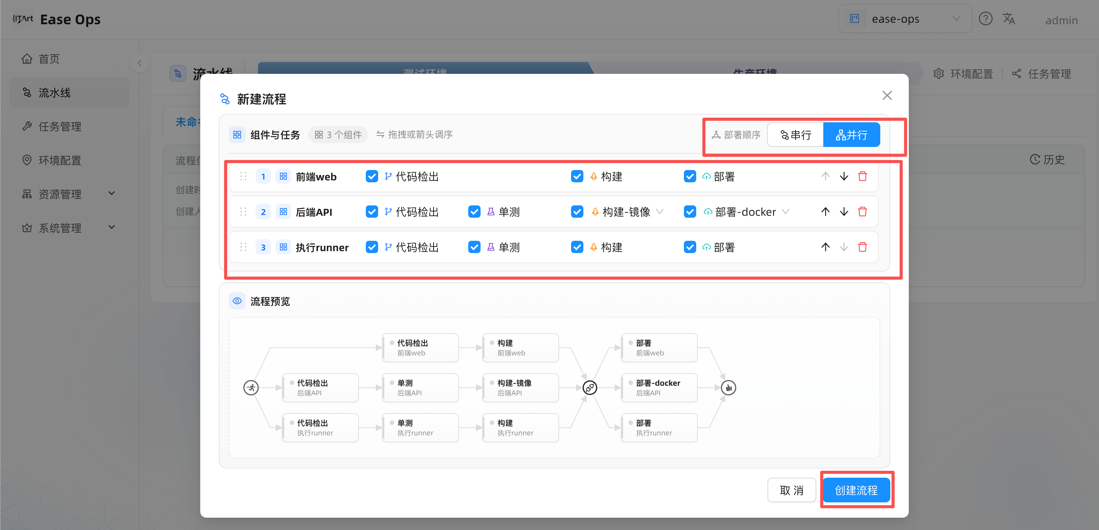
Task: Collapse the sidebar with arrow icon
Action: [x=139, y=63]
